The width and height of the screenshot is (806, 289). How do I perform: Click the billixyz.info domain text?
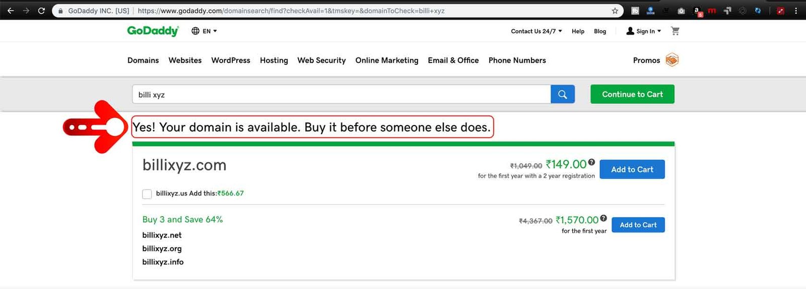163,262
